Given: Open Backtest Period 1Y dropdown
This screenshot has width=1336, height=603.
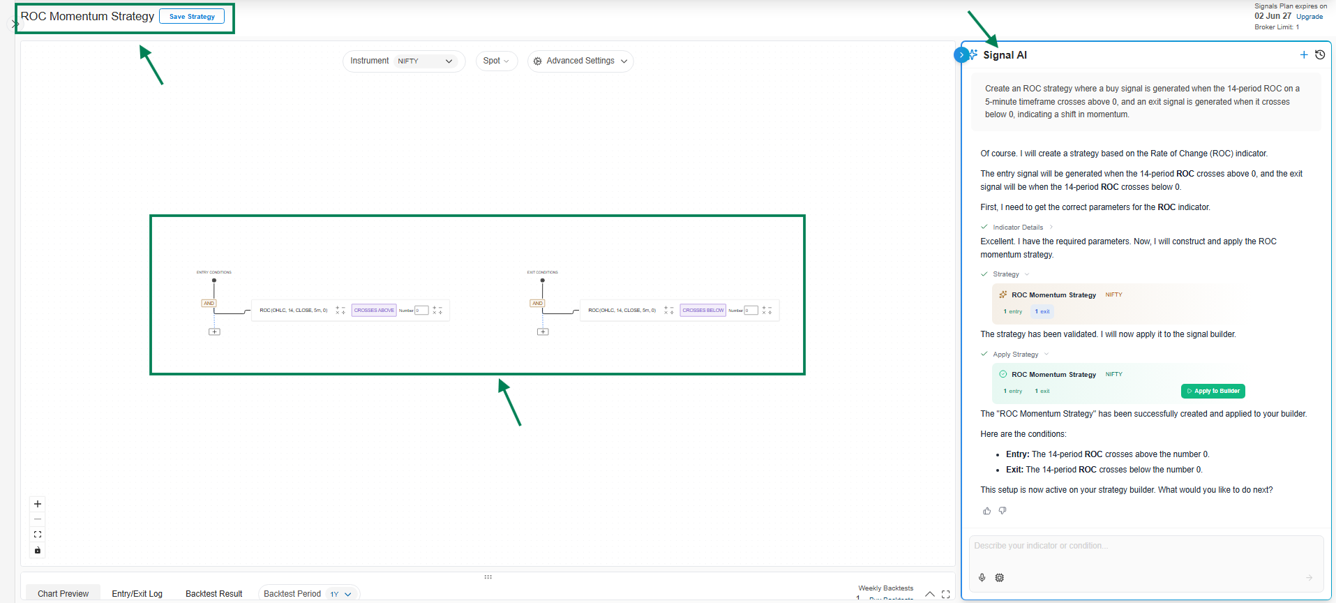Looking at the screenshot, I should pos(341,594).
